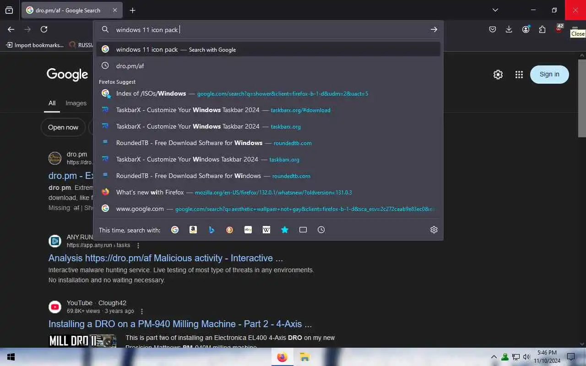This screenshot has width=586, height=366.
Task: Close the 'dro.pm/af - Google Search' tab
Action: point(115,10)
